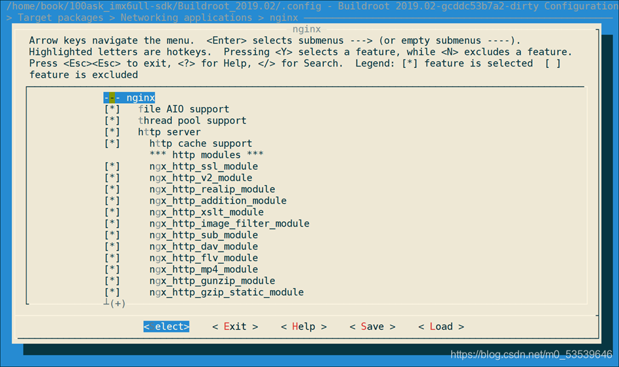This screenshot has width=619, height=367.
Task: Toggle ngx_http_realip_module checkbox
Action: coord(112,189)
